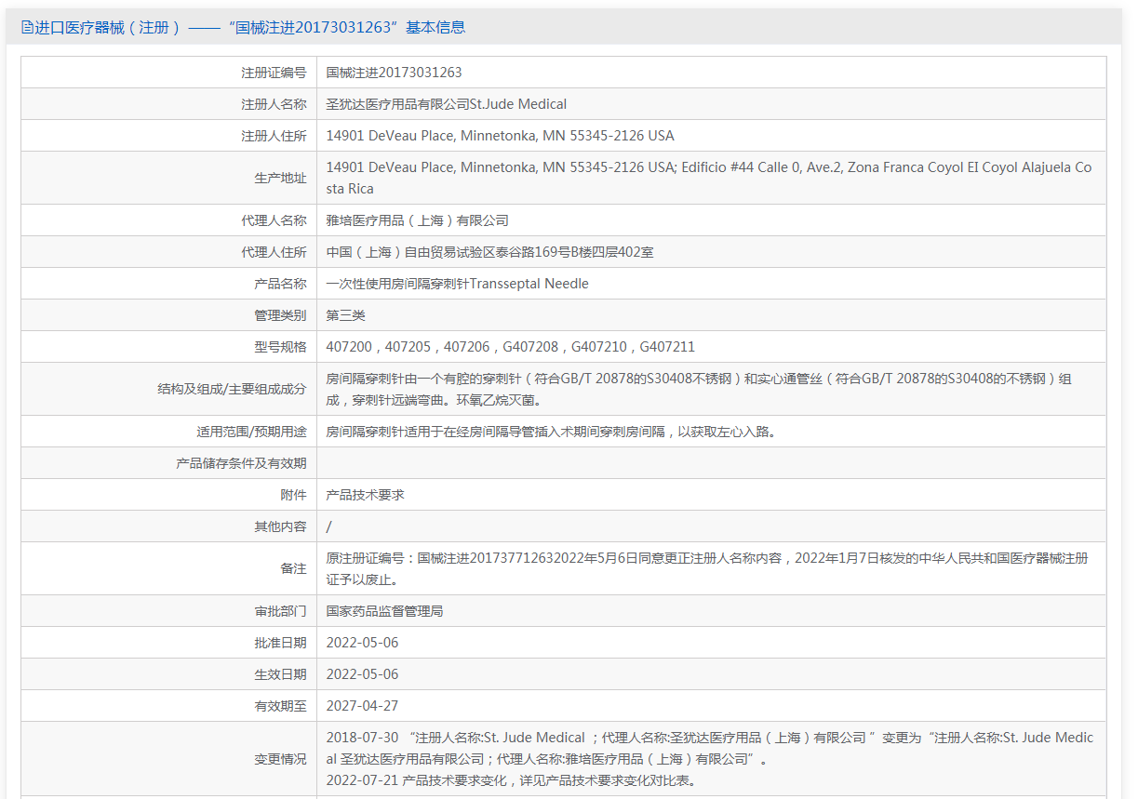Select effective date 2022-05-06 in 生效日期 row
The image size is (1138, 799).
pyautogui.click(x=362, y=674)
